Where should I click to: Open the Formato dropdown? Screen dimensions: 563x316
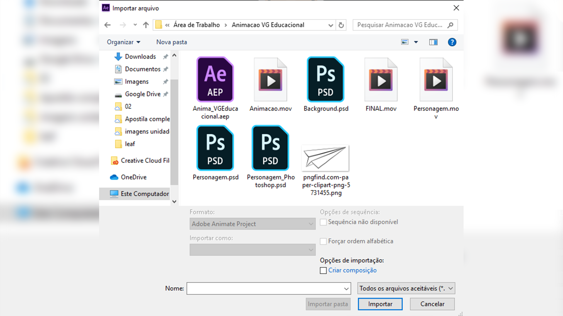tap(252, 224)
